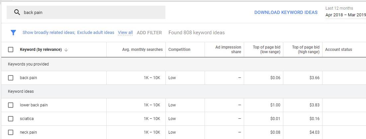Select the 'back pain' keyword checkbox
366x139 pixels.
point(11,78)
